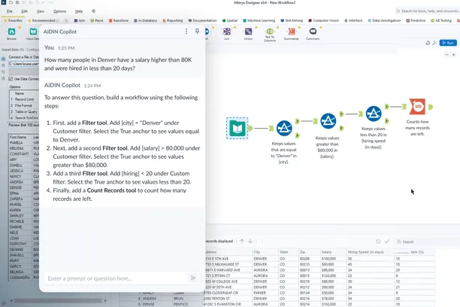Viewport: 460px width, 307px height.
Task: Open the Reporting tool category tab
Action: pyautogui.click(x=173, y=20)
